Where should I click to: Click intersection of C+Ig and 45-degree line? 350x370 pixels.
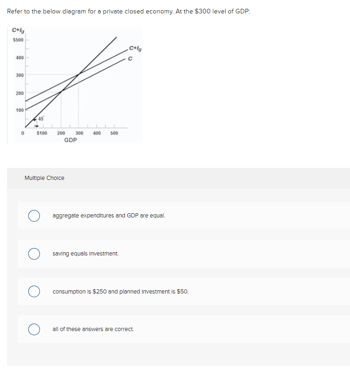78,74
